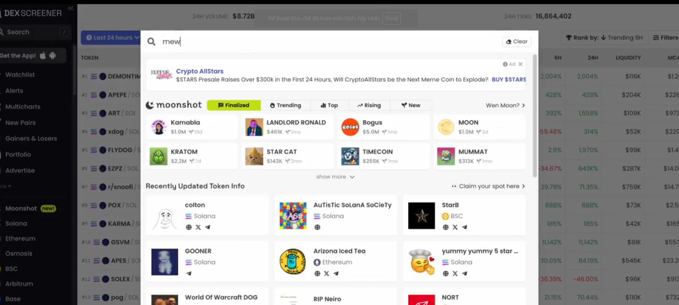Switch the moonshot filter to Rising
679x305 pixels.
point(369,105)
